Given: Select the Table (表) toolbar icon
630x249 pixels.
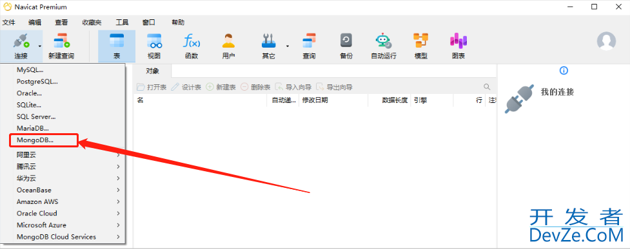Looking at the screenshot, I should click(x=117, y=41).
